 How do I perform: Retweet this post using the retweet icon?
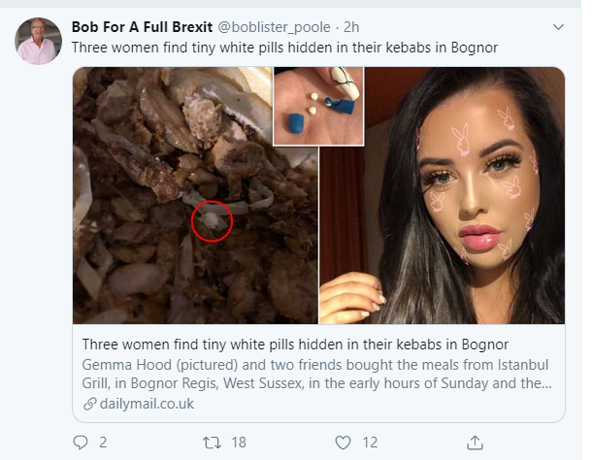210,443
